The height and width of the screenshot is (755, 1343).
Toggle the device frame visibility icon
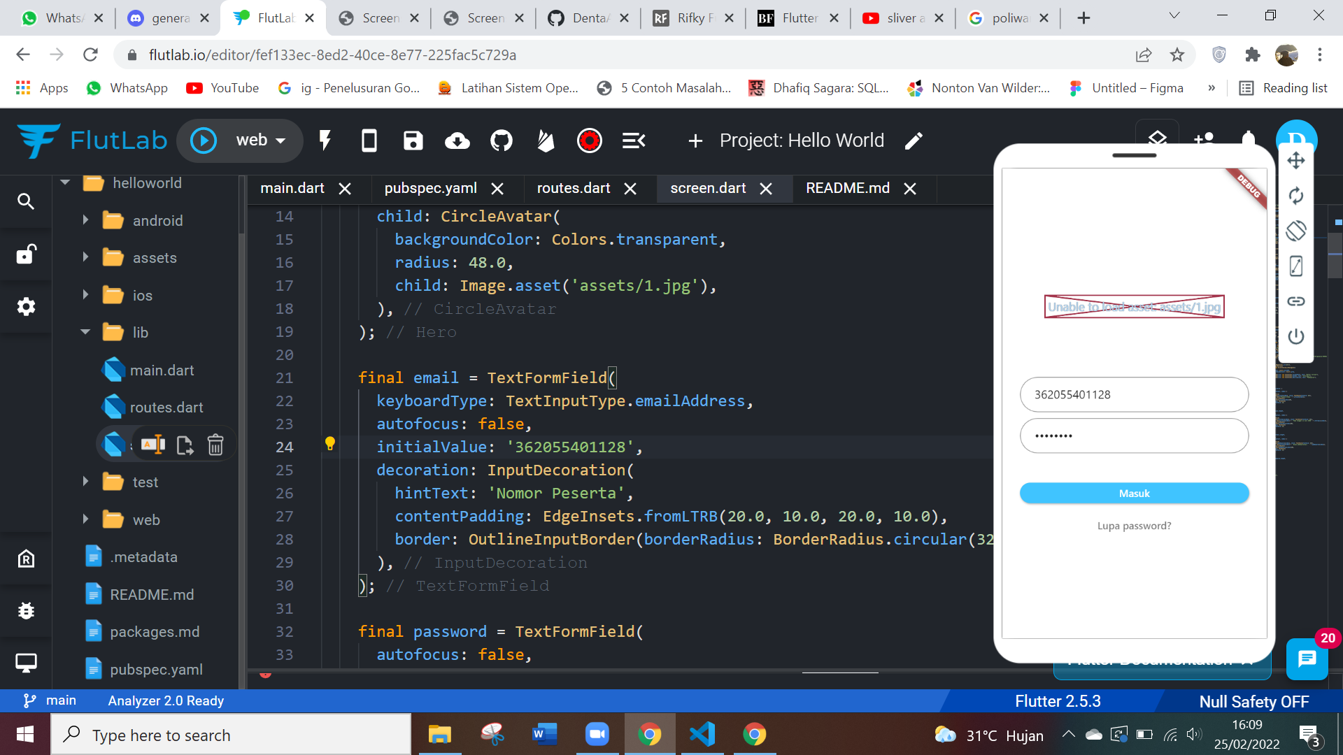coord(1296,266)
